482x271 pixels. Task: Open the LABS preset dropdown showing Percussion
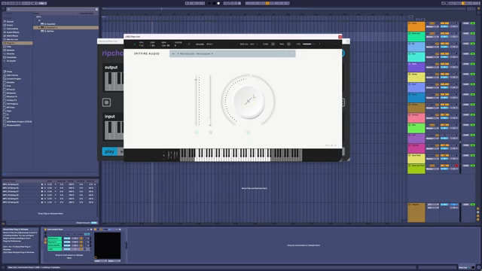233,53
